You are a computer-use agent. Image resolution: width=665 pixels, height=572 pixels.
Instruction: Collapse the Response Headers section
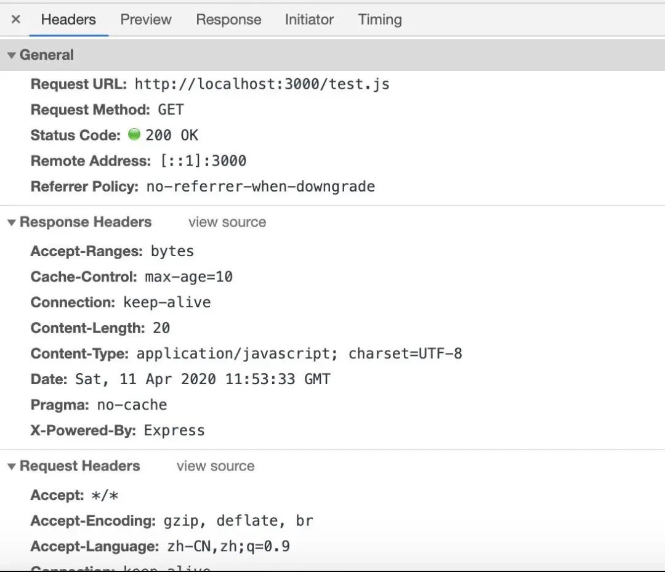[12, 223]
